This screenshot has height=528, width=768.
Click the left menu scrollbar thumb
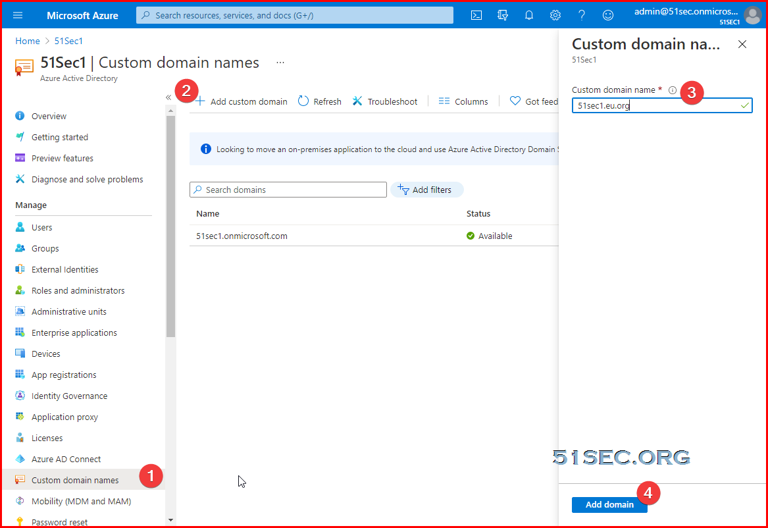170,226
